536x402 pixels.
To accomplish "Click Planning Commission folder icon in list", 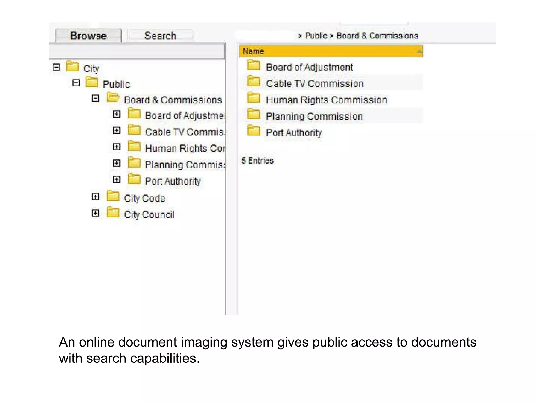I will click(x=254, y=114).
